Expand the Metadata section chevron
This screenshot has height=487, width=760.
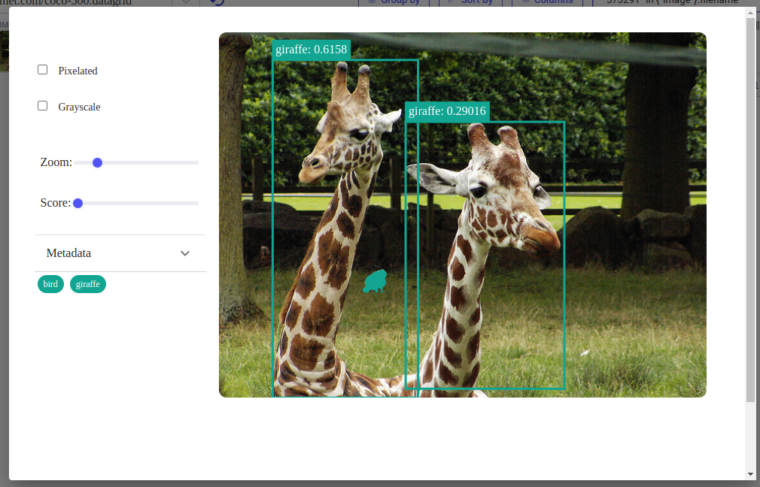tap(184, 253)
